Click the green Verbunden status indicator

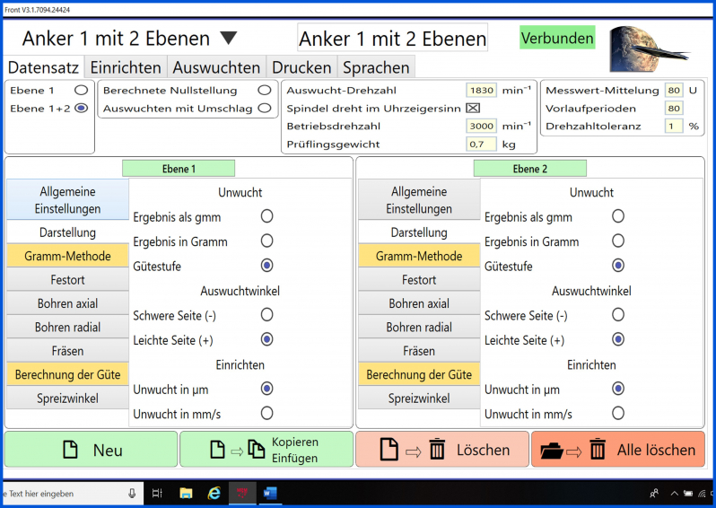[557, 38]
